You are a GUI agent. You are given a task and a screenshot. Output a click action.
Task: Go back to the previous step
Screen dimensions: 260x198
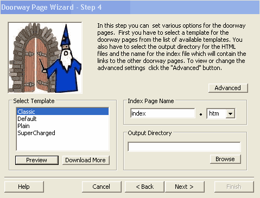click(x=144, y=187)
